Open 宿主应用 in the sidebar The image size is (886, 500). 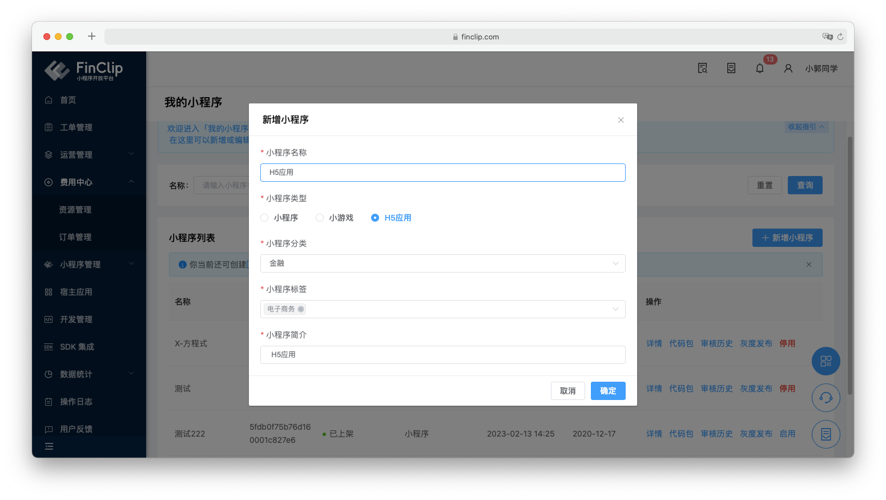tap(76, 292)
